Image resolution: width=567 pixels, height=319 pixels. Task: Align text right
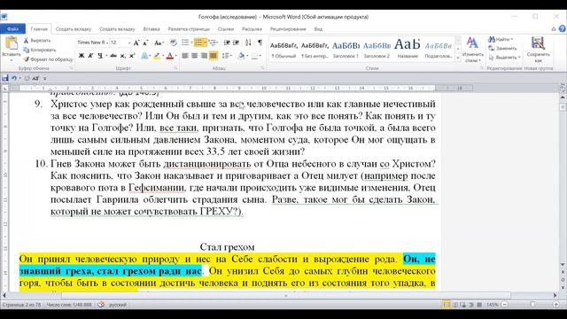[204, 56]
